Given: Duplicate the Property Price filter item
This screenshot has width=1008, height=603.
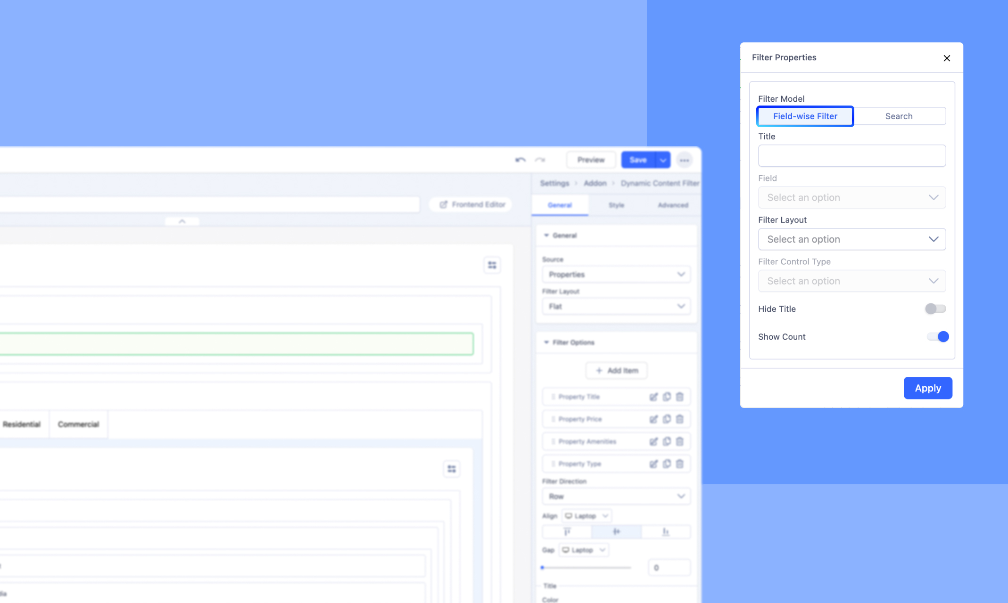Looking at the screenshot, I should coord(667,419).
